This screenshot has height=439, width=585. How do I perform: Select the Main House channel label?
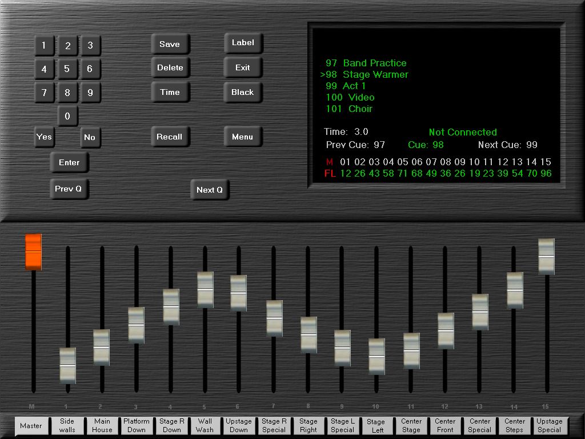click(x=102, y=425)
